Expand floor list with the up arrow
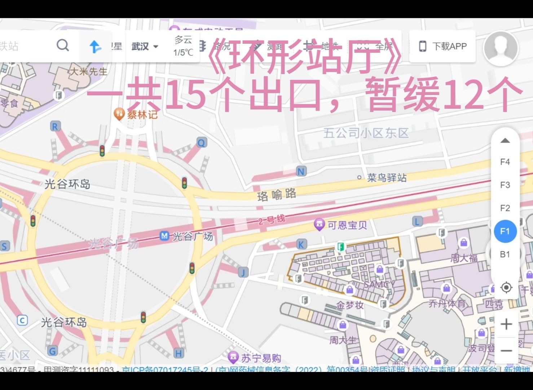Screen dimensions: 533x390 (x=505, y=140)
